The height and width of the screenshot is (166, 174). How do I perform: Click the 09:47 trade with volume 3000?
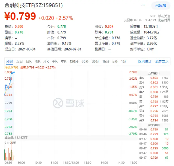154,148
